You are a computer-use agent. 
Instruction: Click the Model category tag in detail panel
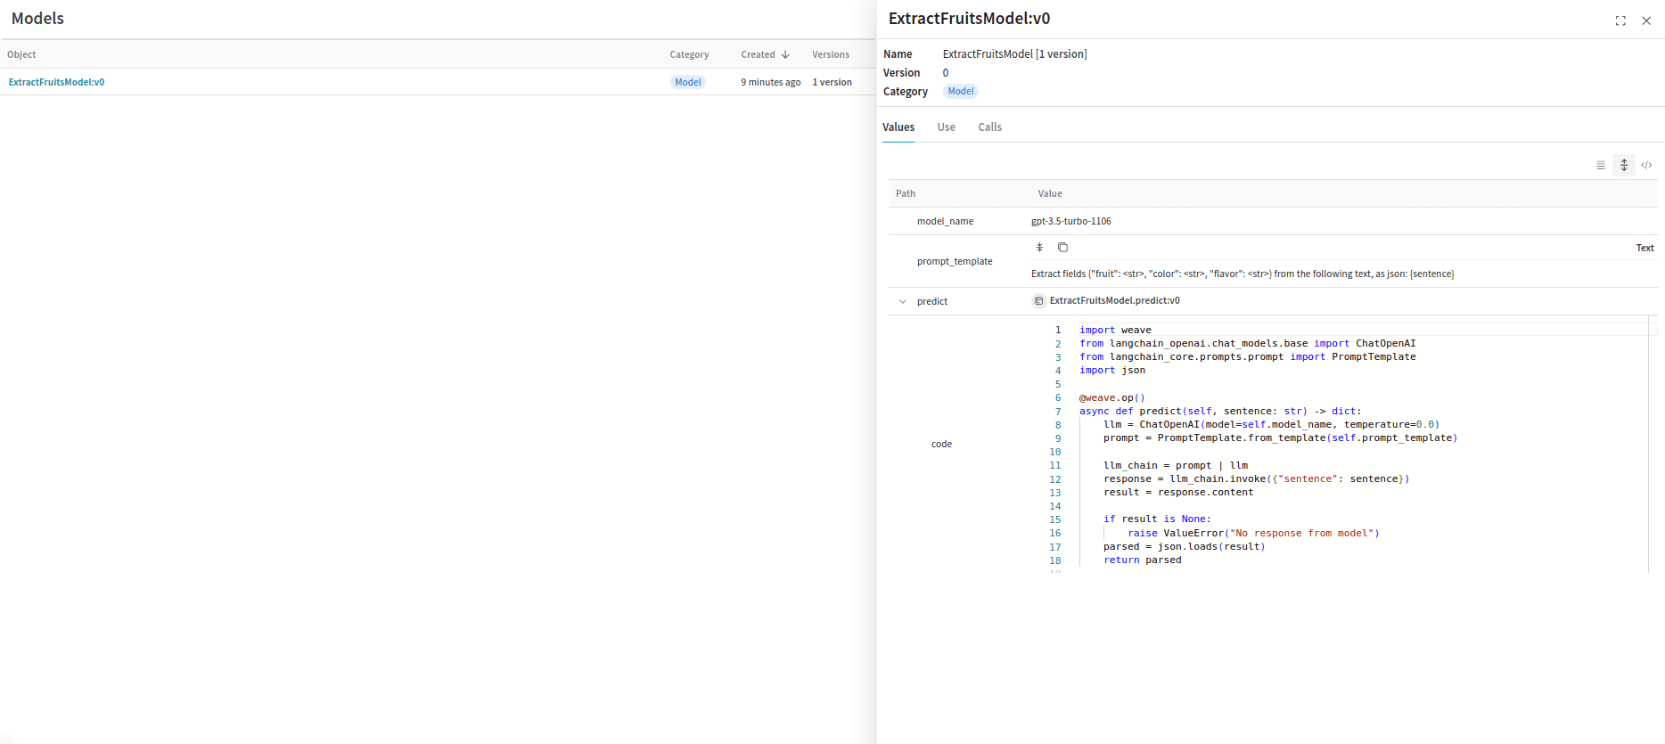[x=961, y=91]
